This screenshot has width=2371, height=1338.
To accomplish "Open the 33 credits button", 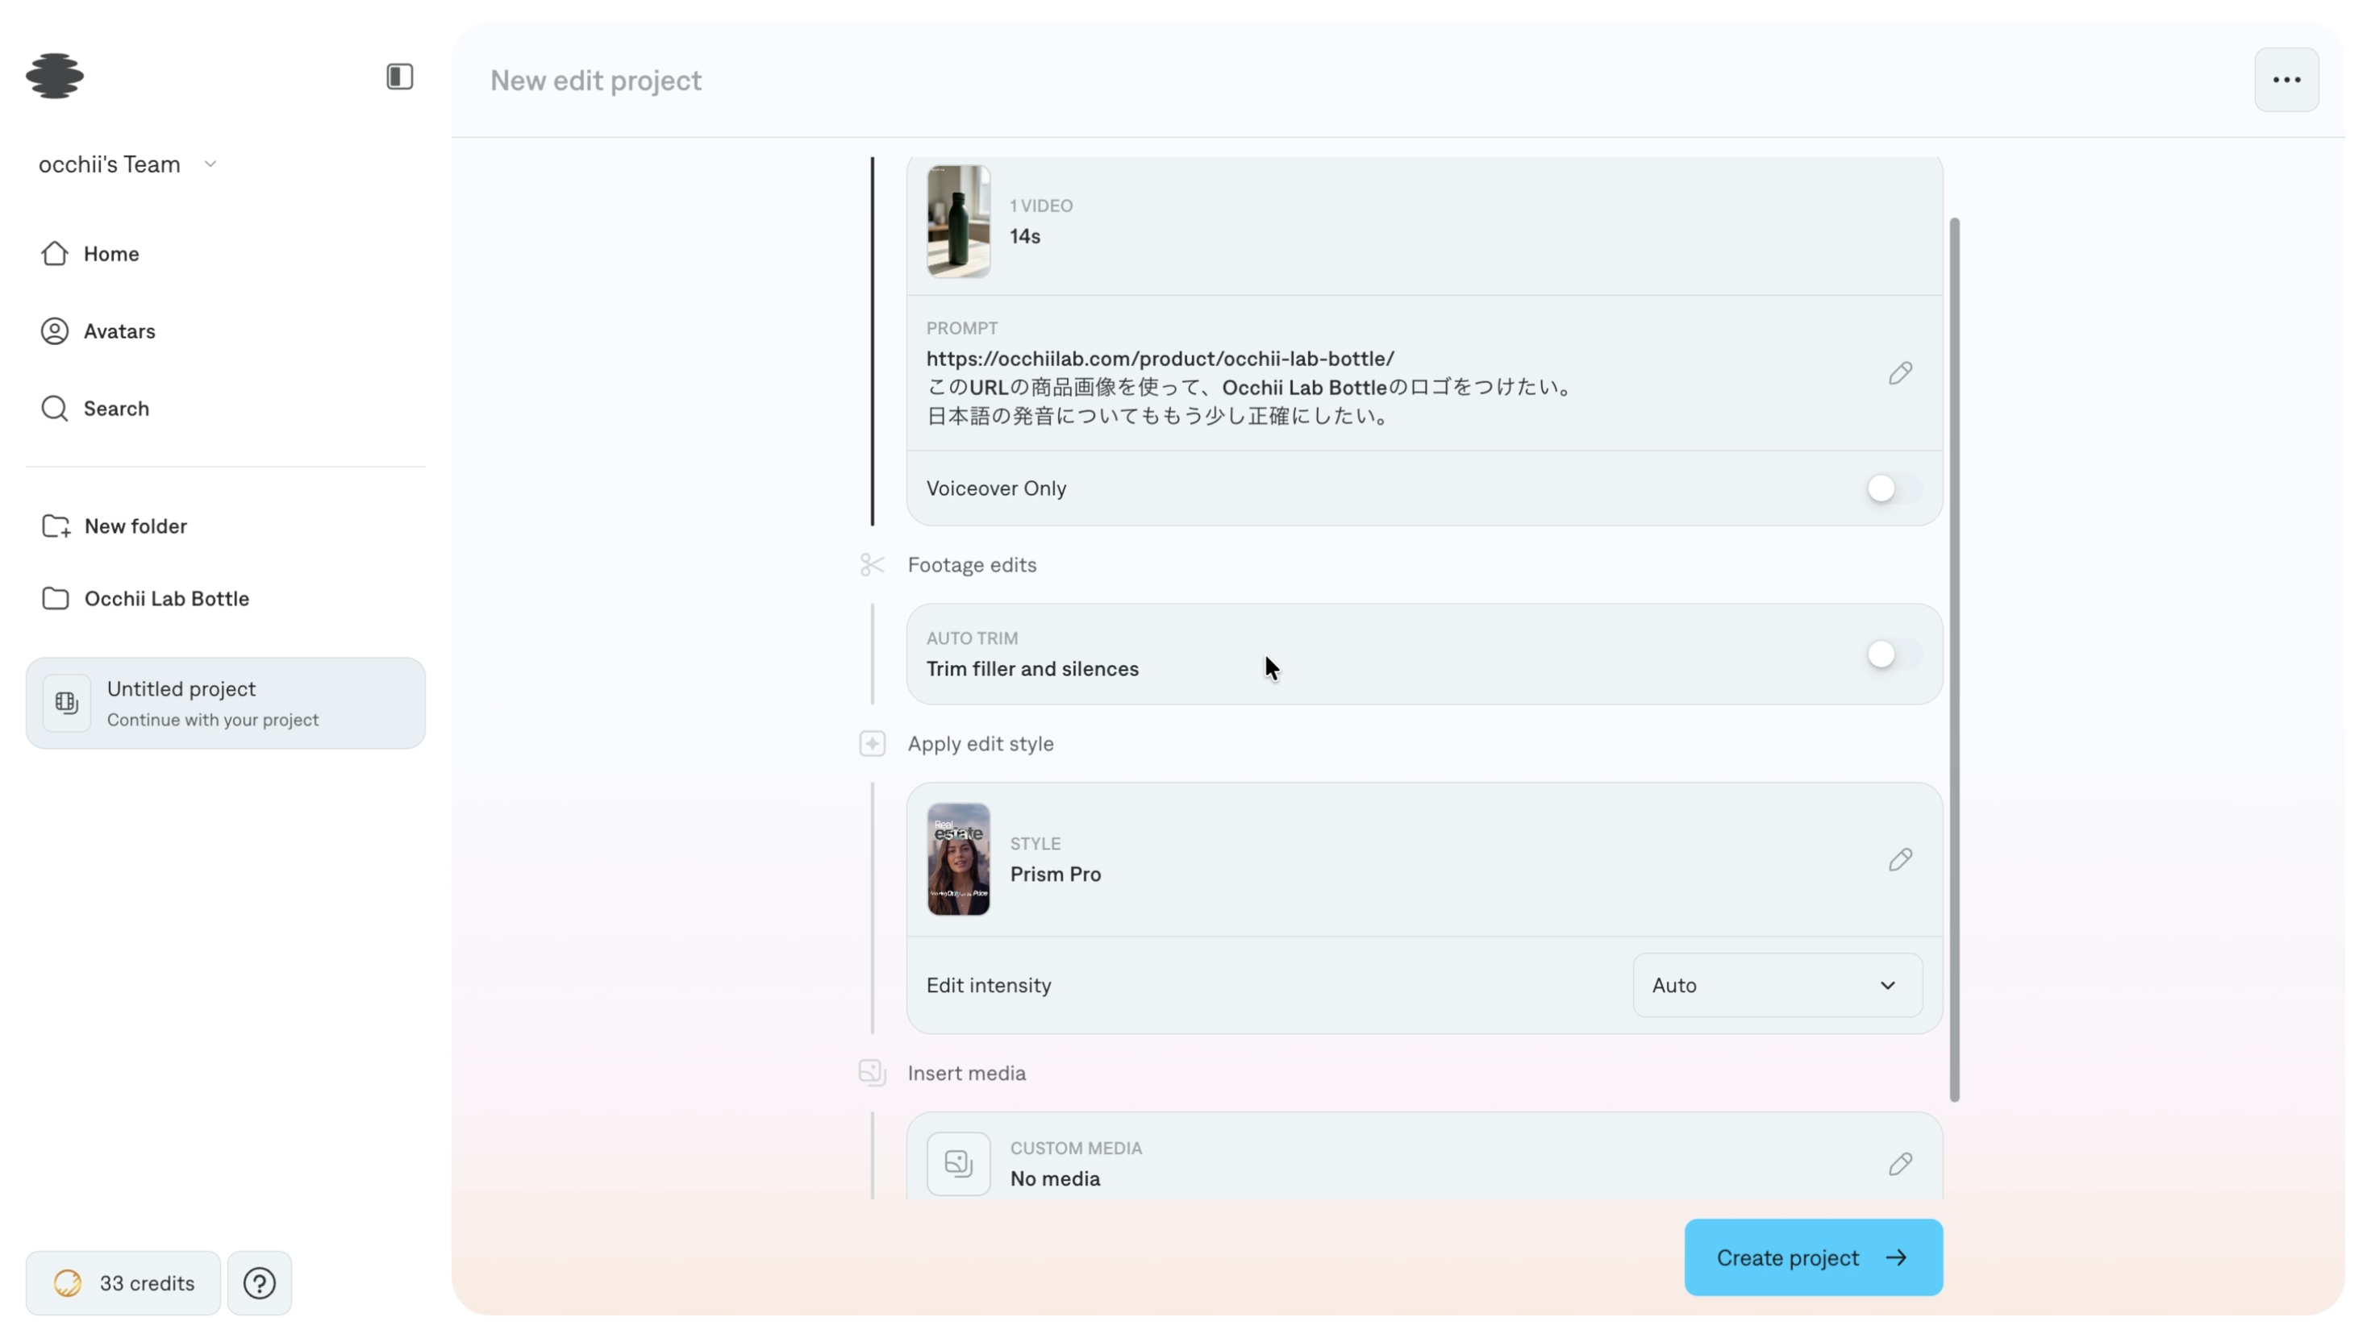I will (x=123, y=1282).
